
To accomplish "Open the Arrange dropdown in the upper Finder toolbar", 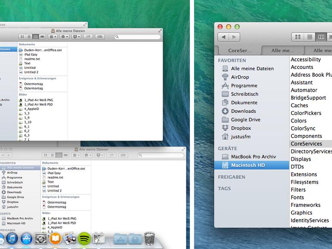I will [x=53, y=37].
